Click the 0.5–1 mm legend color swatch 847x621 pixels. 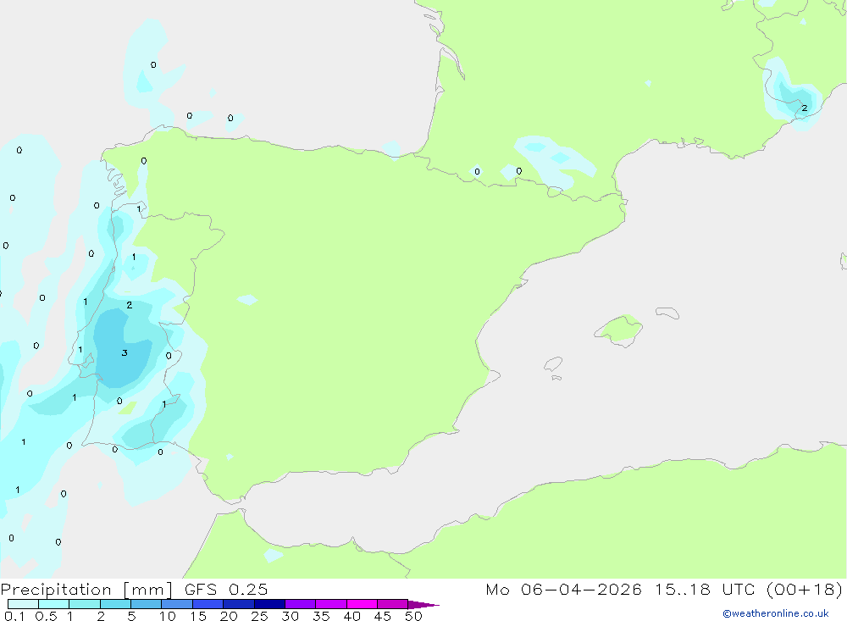(x=54, y=604)
